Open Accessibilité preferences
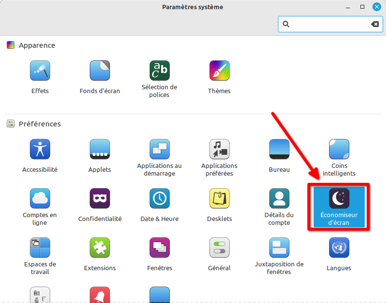This screenshot has width=386, height=303. click(40, 150)
